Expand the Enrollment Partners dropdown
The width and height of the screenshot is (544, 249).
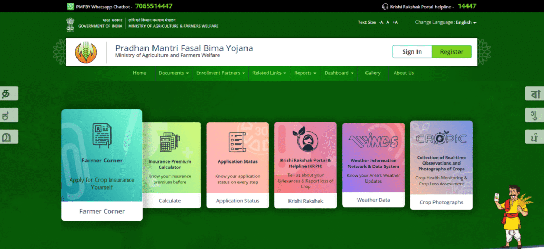click(x=220, y=73)
